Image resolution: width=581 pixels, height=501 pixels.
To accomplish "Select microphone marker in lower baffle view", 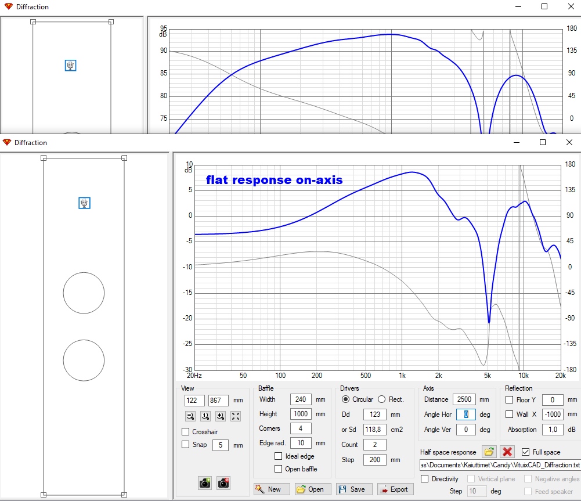I will [85, 203].
